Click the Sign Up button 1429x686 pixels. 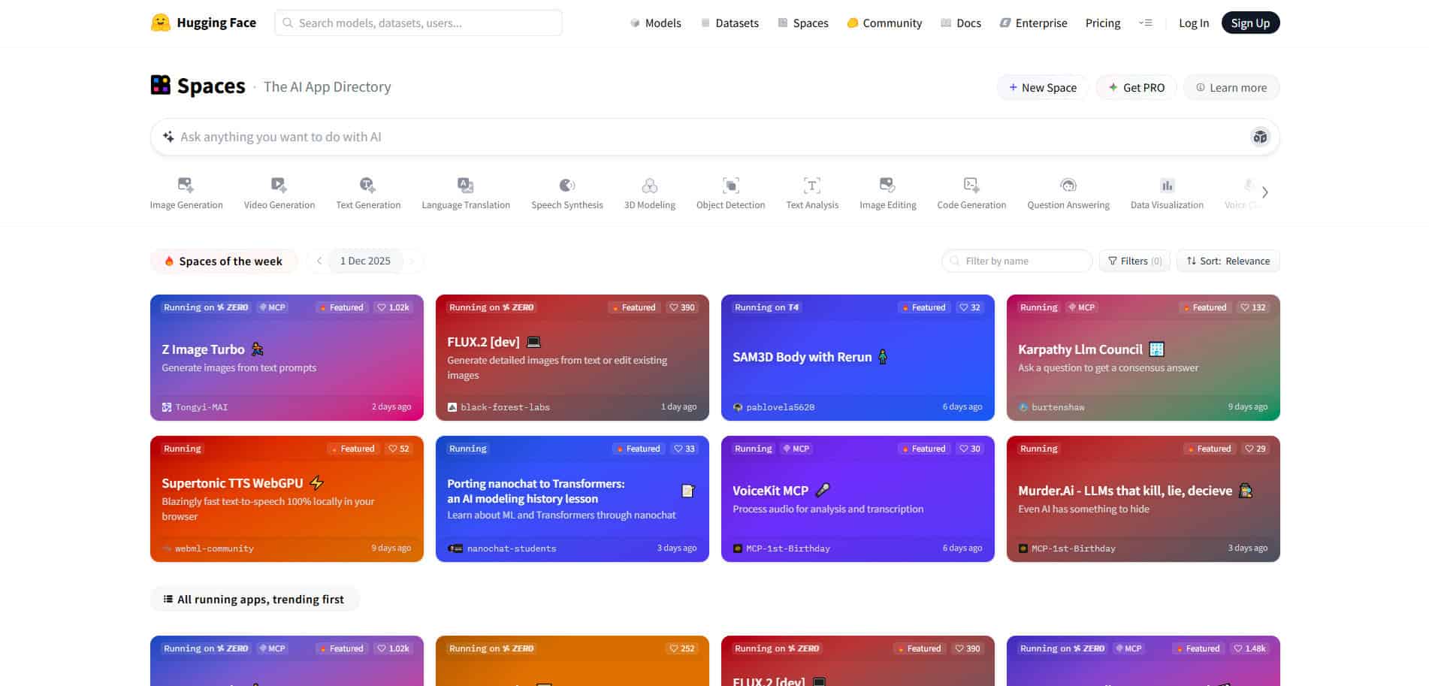(x=1250, y=23)
